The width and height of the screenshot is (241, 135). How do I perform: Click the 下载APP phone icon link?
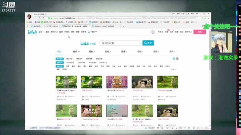[x=92, y=32]
